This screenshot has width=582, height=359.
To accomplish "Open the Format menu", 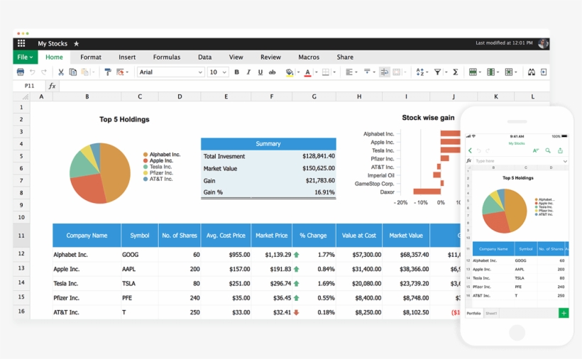I will 91,57.
